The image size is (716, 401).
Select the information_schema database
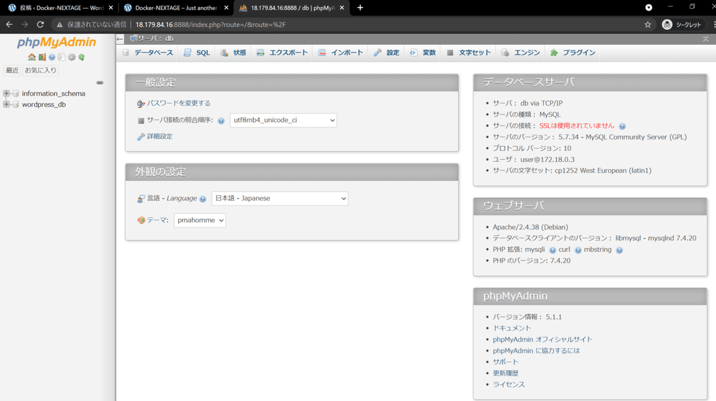click(x=53, y=94)
